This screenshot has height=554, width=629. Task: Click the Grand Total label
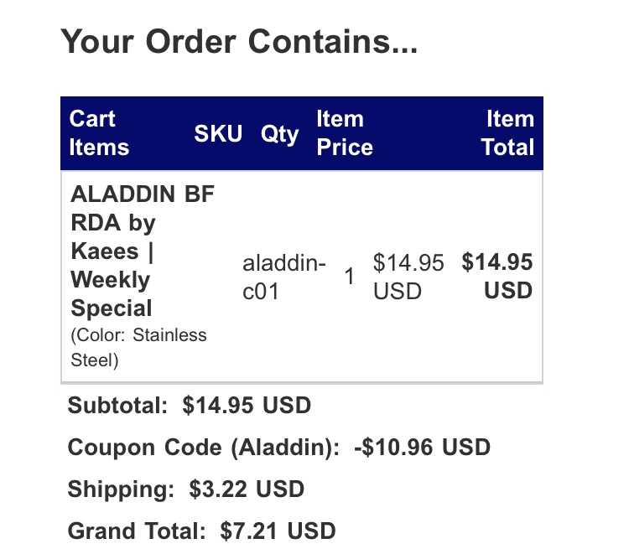136,531
